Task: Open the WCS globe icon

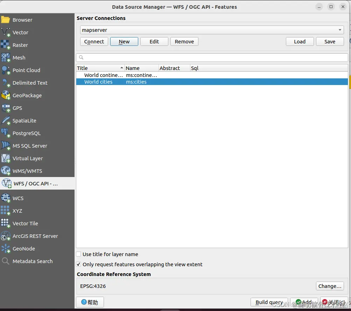Action: (x=5, y=198)
